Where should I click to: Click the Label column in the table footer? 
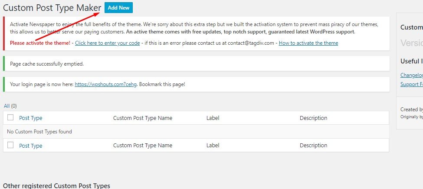(x=213, y=146)
